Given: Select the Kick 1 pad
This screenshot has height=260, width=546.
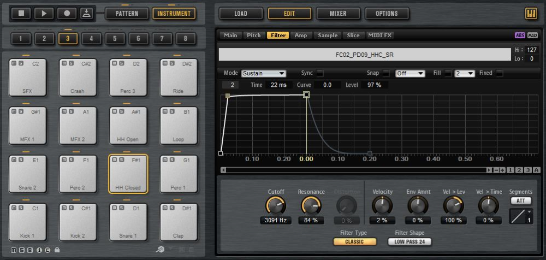Looking at the screenshot, I should point(26,222).
